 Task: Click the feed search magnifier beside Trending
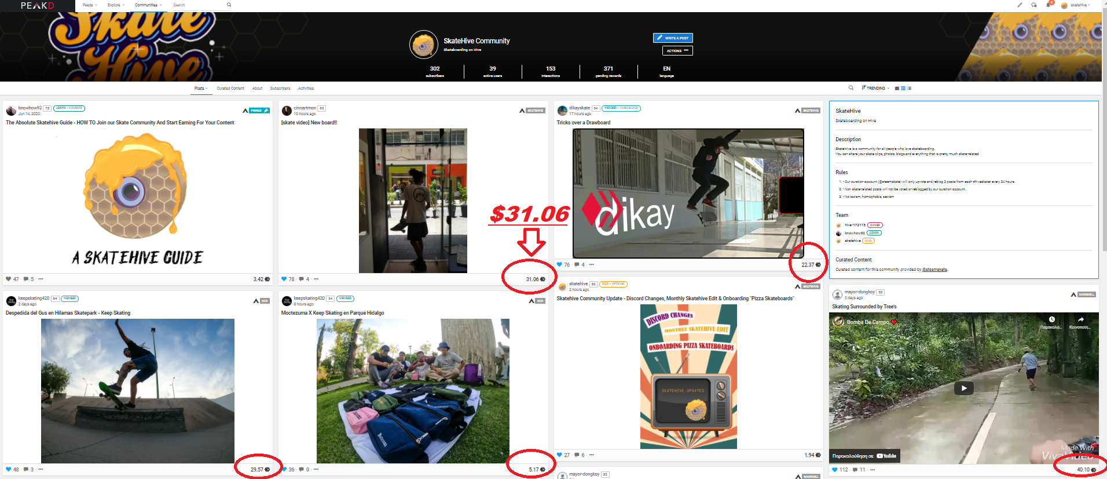point(851,88)
